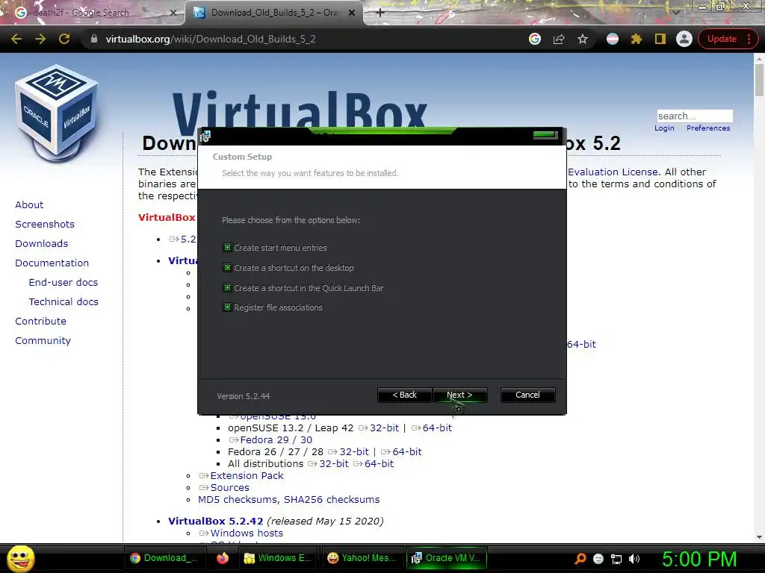Image resolution: width=765 pixels, height=573 pixels.
Task: Launch Firefox from the taskbar
Action: (x=223, y=558)
